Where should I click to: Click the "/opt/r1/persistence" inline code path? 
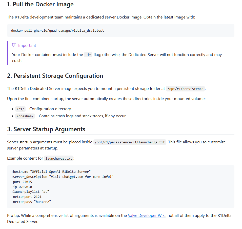click(185, 89)
